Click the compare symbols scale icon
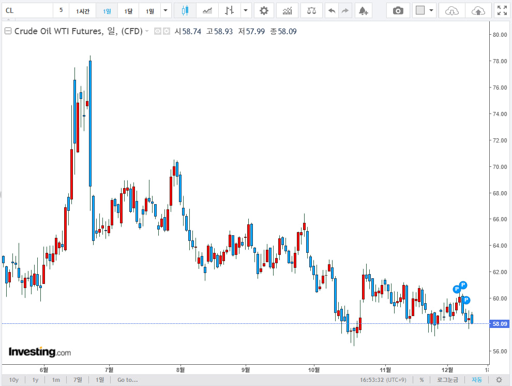This screenshot has width=512, height=386. tap(311, 10)
